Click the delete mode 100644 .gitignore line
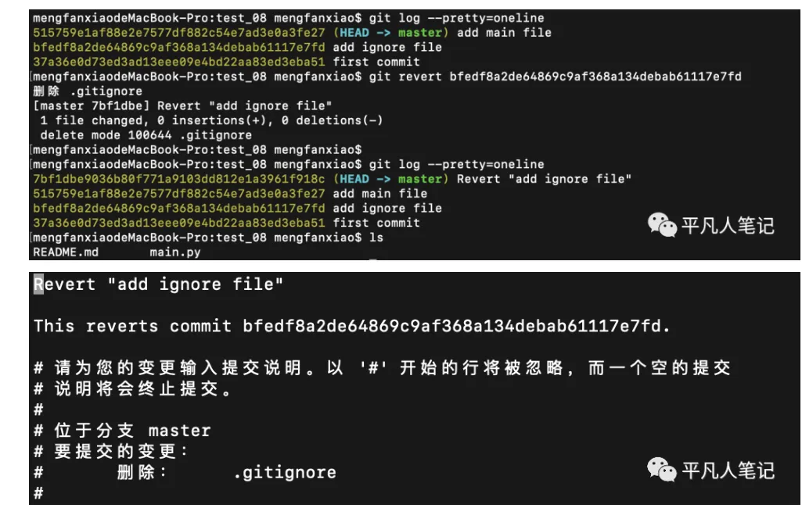The width and height of the screenshot is (802, 508). coord(146,135)
